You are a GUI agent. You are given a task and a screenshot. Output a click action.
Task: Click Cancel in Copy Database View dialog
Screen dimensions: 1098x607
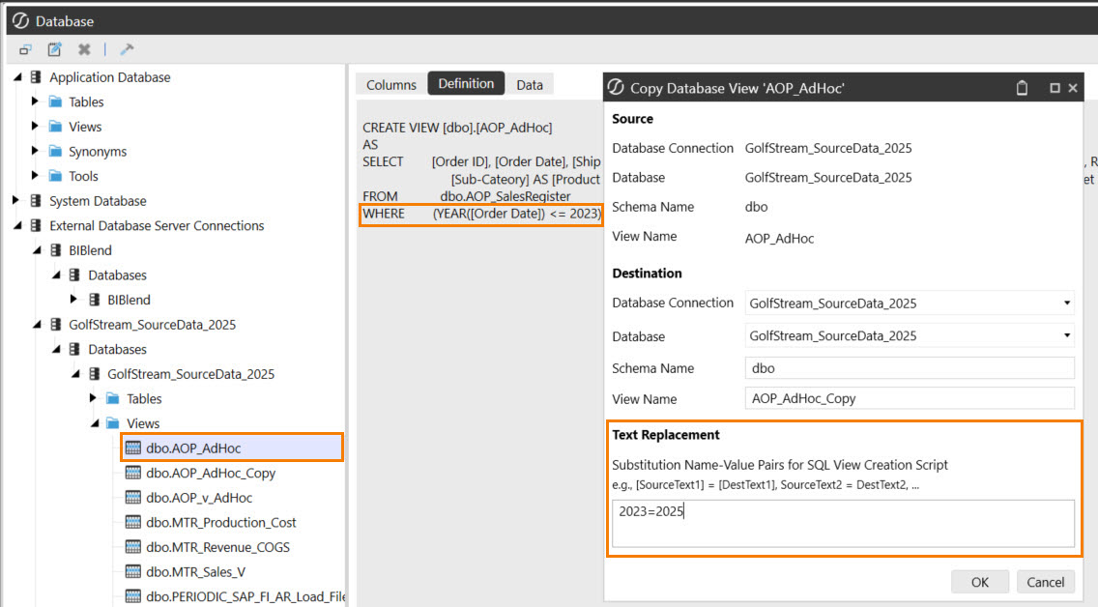1046,582
